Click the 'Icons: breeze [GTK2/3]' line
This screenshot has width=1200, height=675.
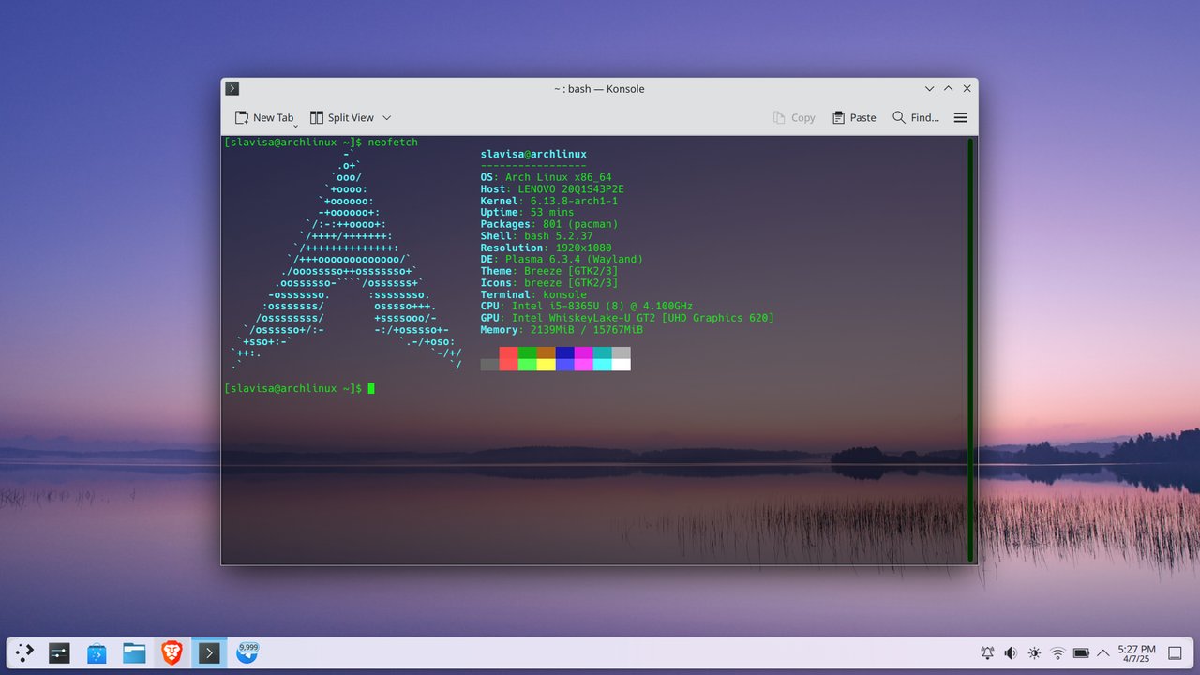tap(549, 283)
